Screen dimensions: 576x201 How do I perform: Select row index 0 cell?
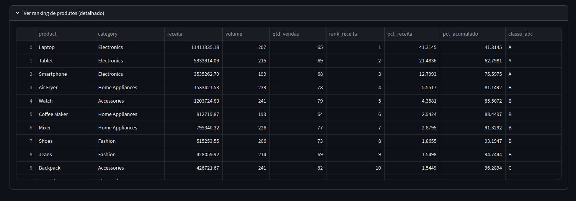pyautogui.click(x=26, y=47)
